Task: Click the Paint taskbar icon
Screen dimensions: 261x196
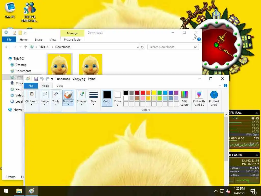Action: click(x=31, y=191)
